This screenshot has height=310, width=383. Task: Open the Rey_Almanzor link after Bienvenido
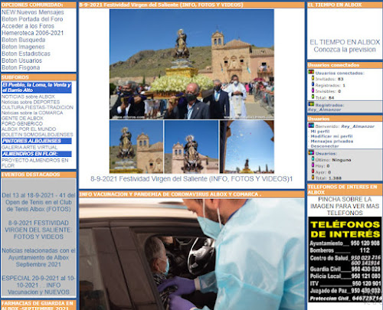tap(358, 126)
